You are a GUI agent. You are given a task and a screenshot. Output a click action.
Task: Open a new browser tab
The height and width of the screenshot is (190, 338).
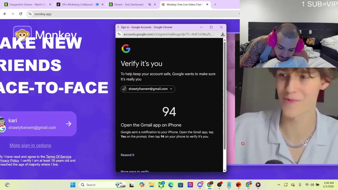click(x=215, y=4)
